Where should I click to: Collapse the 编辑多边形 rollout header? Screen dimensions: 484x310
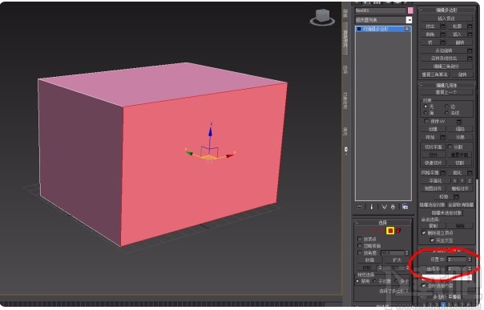(x=446, y=10)
